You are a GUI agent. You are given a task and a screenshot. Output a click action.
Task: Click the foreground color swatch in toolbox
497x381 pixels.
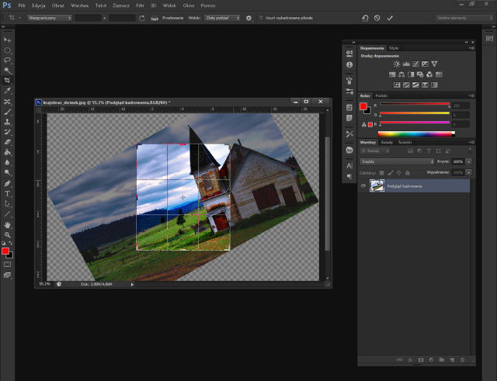pos(5,251)
